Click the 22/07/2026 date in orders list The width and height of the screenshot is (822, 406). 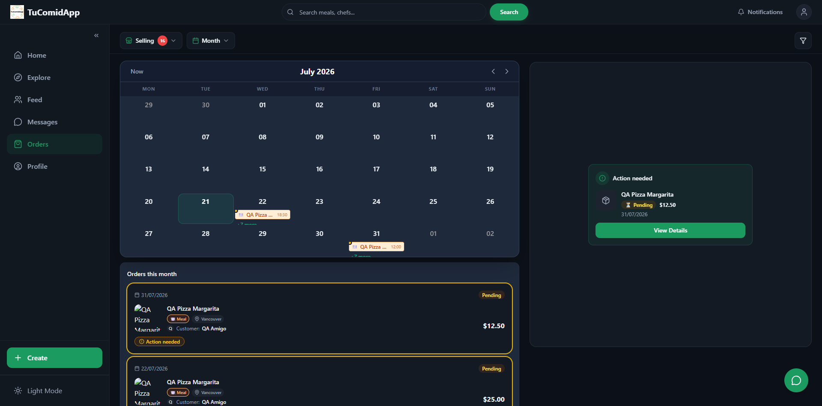pyautogui.click(x=154, y=368)
